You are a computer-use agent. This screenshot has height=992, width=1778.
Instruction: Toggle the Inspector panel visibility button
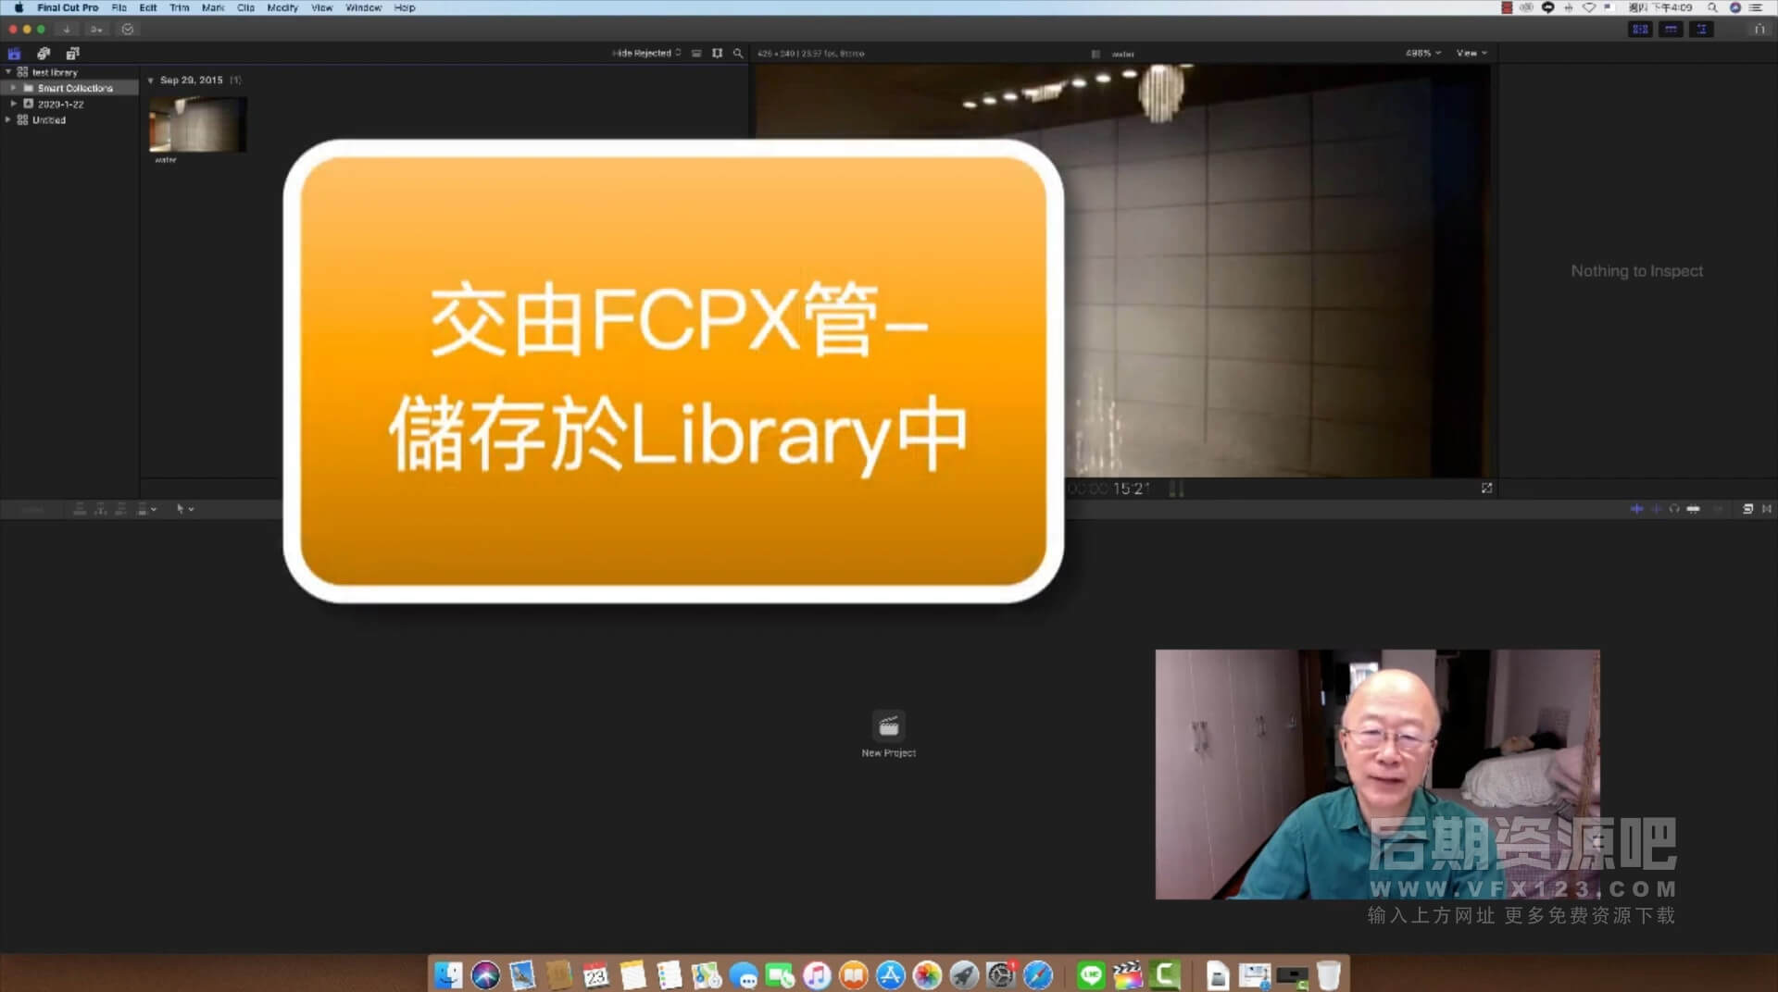(x=1701, y=30)
